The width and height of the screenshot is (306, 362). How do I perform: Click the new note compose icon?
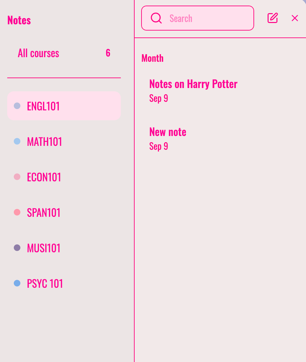(x=273, y=18)
